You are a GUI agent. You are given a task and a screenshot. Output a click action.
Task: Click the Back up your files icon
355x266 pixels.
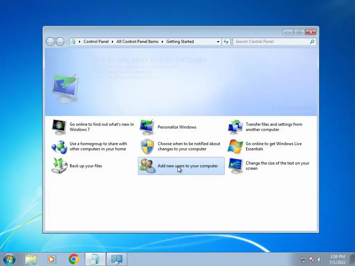[59, 166]
